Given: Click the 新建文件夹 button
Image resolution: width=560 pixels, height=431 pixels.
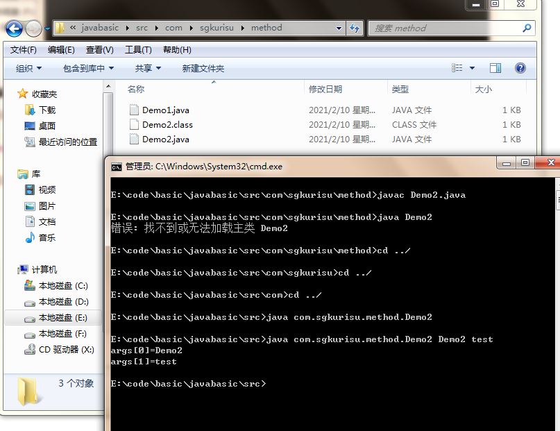Looking at the screenshot, I should 203,68.
